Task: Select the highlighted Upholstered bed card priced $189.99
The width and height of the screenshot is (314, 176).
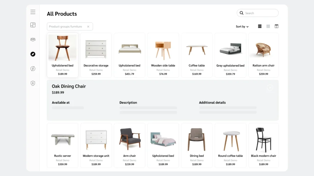Action: point(63,54)
